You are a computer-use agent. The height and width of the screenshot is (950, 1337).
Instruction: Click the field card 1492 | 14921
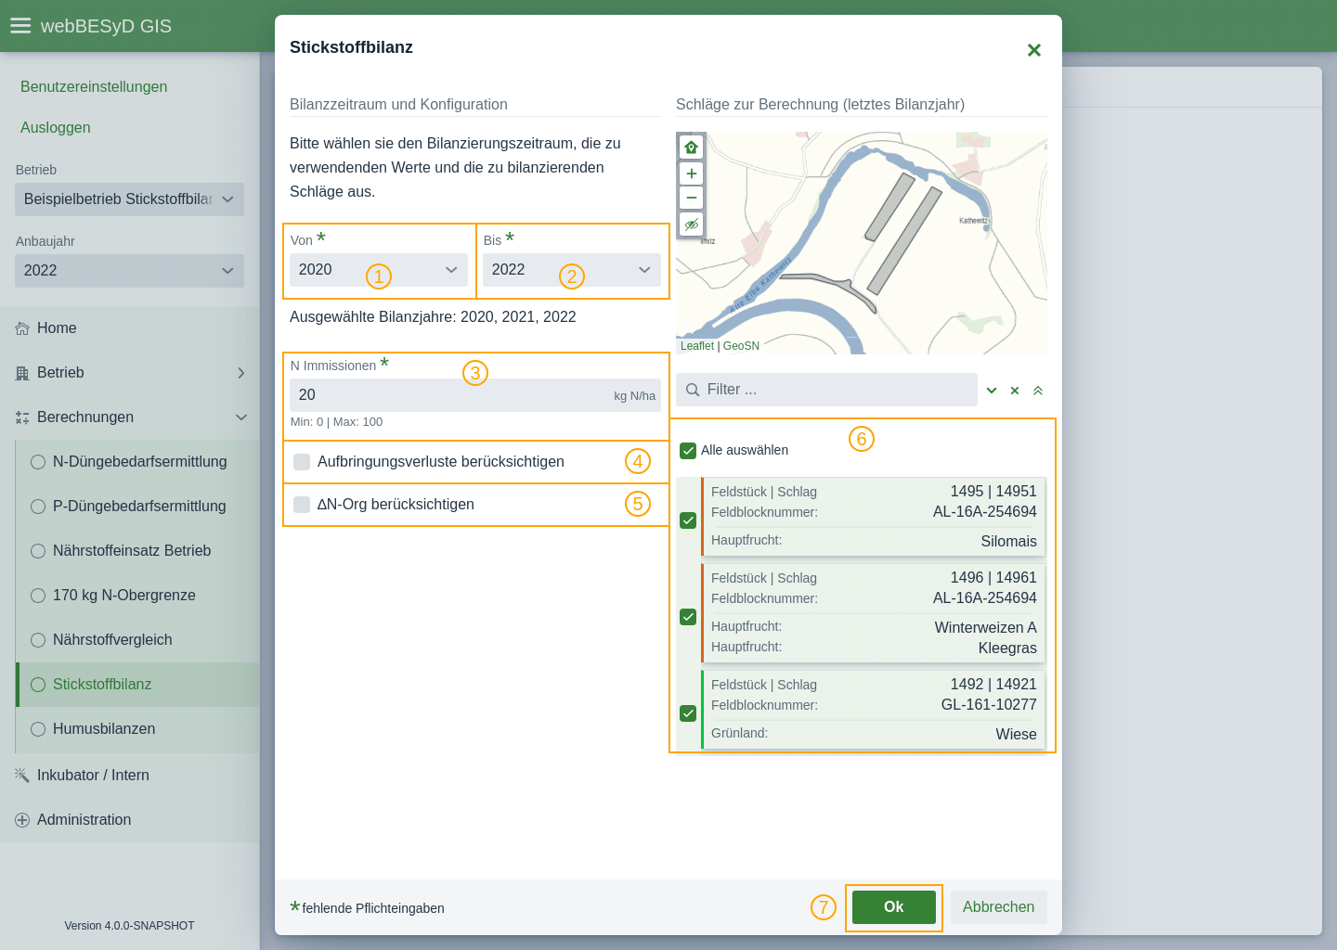pos(874,710)
